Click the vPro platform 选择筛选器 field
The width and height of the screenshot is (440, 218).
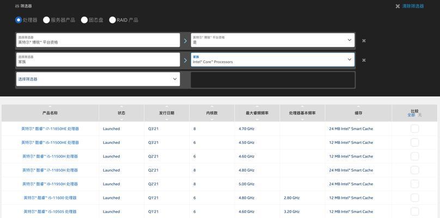98,40
